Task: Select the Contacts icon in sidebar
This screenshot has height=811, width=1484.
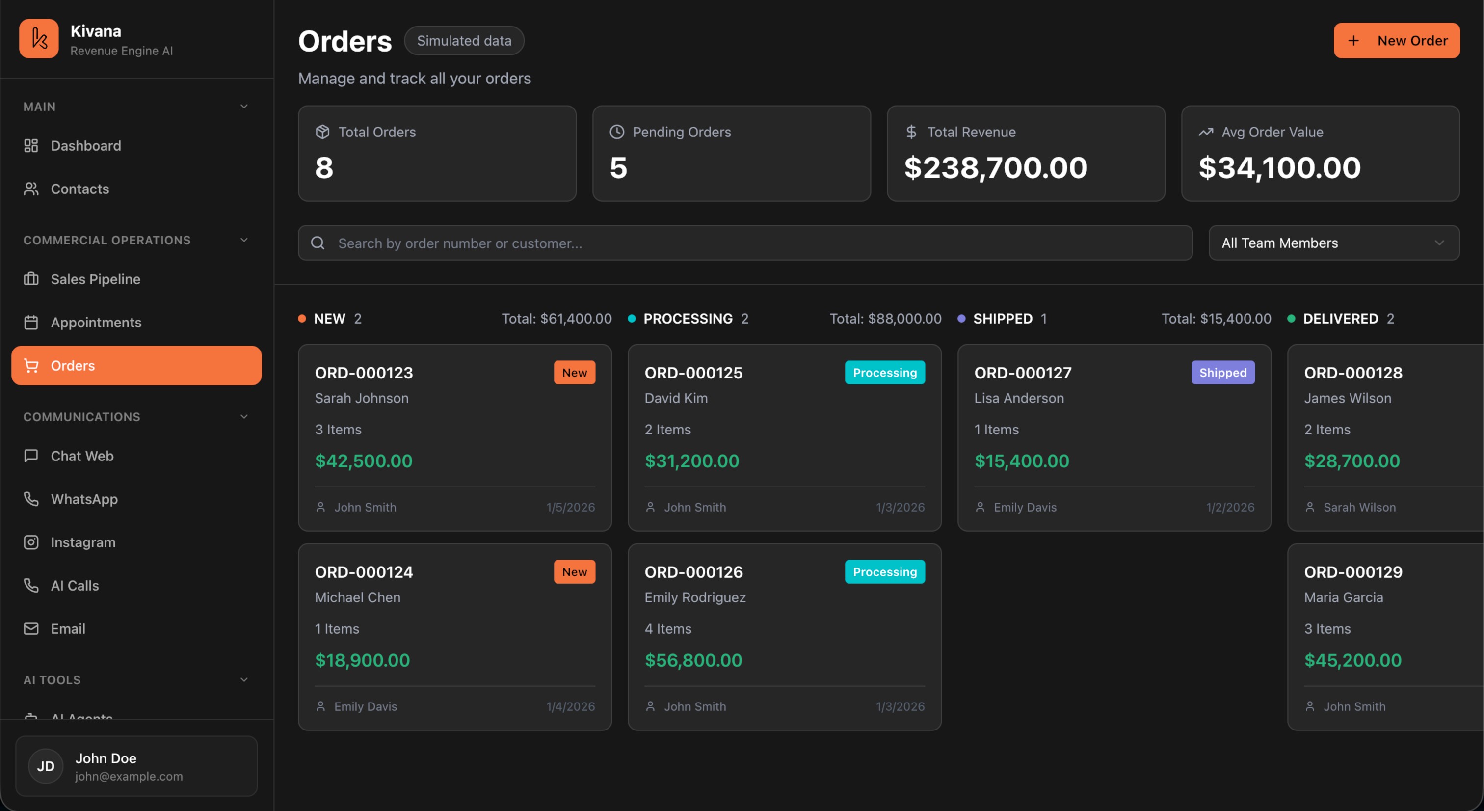Action: coord(32,189)
